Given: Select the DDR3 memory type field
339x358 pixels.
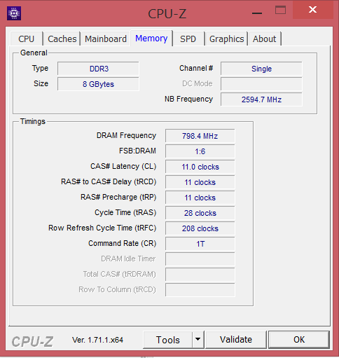Looking at the screenshot, I should (98, 69).
